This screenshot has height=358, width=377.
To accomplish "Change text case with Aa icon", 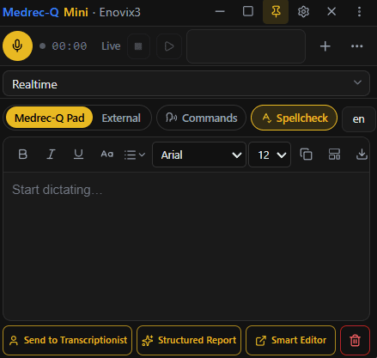I will (x=106, y=155).
